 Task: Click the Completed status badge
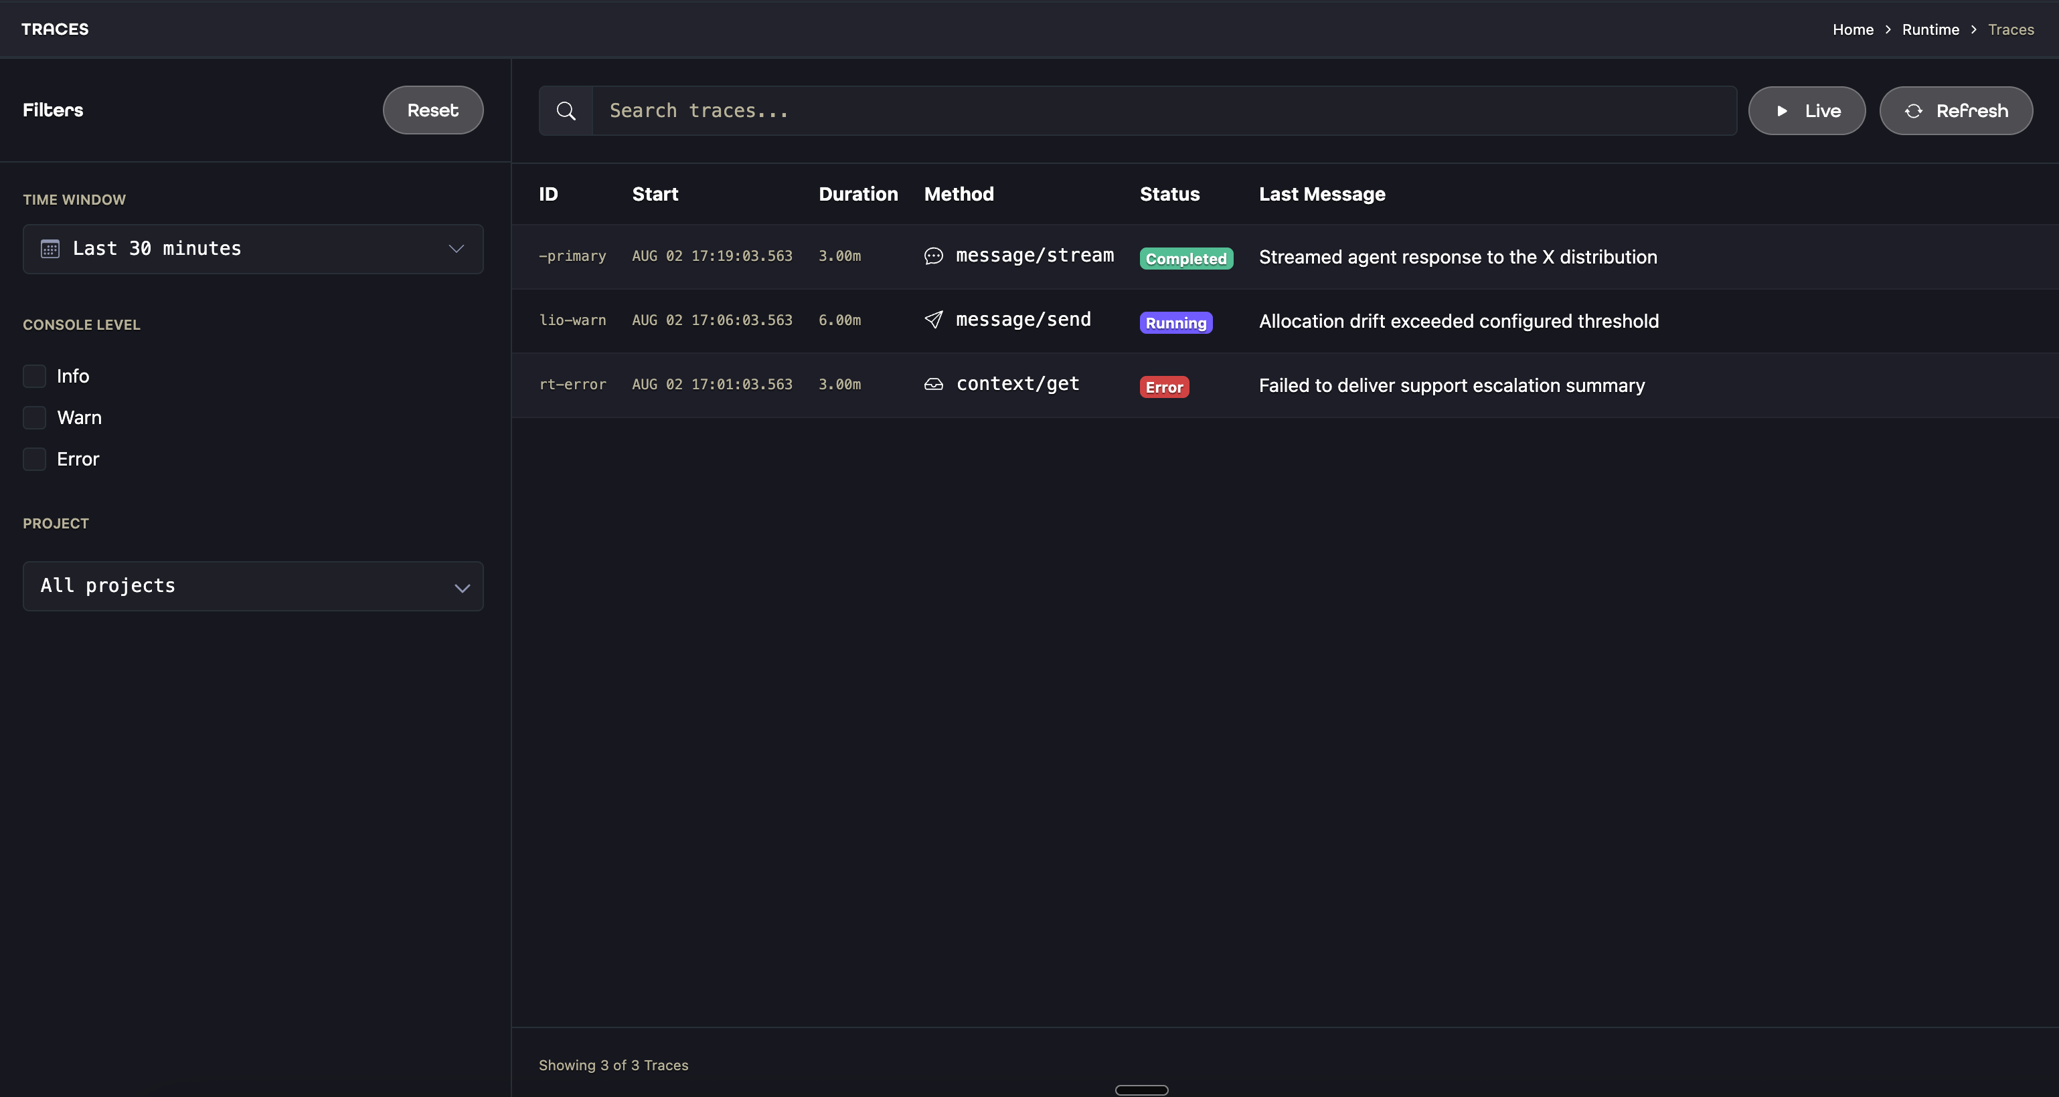point(1186,258)
